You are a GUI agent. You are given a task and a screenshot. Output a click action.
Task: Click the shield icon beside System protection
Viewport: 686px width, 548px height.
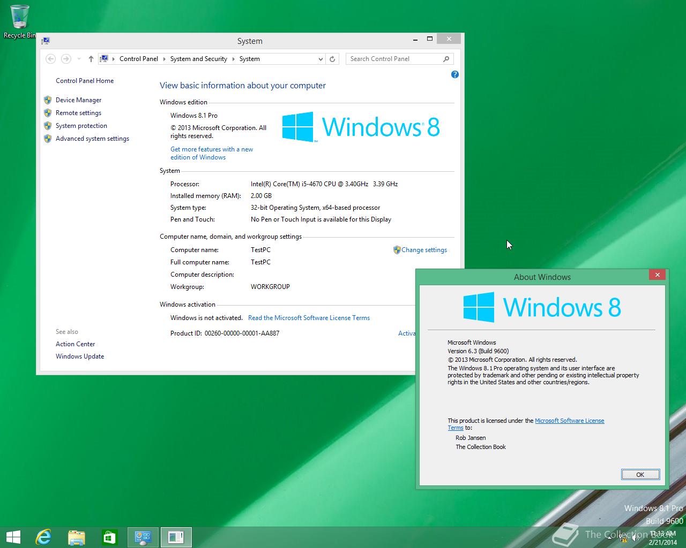48,126
